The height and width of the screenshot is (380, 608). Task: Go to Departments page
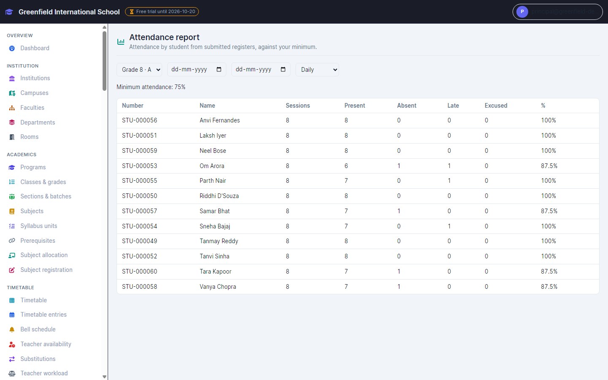[38, 122]
